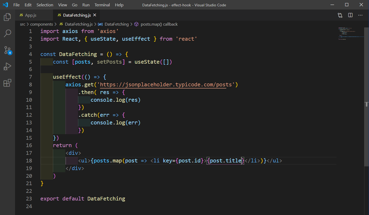
Task: Click line number 18 in the gutter
Action: click(x=29, y=161)
